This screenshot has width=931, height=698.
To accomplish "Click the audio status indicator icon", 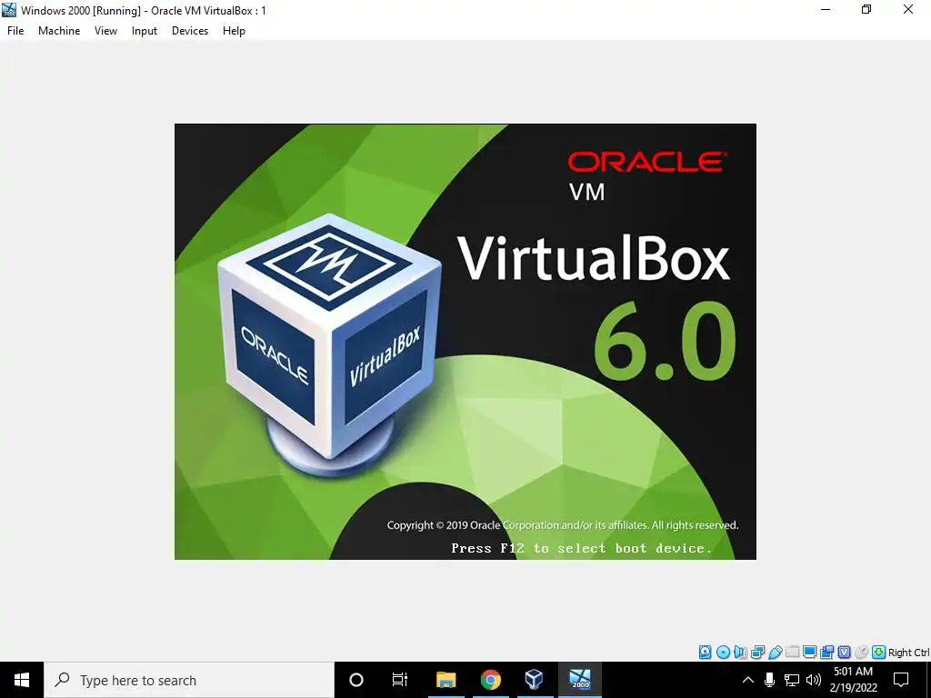I will [x=740, y=653].
